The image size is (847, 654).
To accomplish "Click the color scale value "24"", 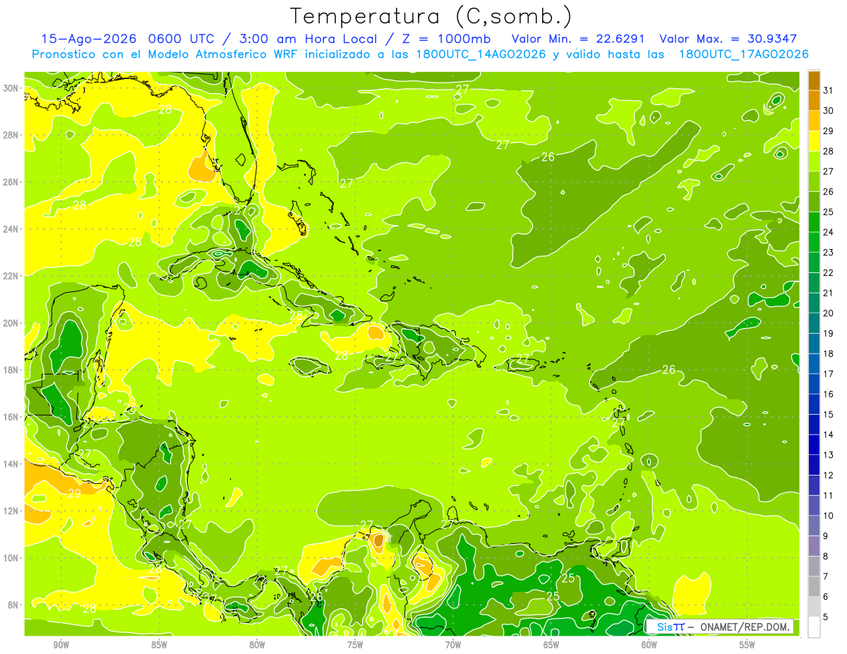I will click(x=829, y=232).
